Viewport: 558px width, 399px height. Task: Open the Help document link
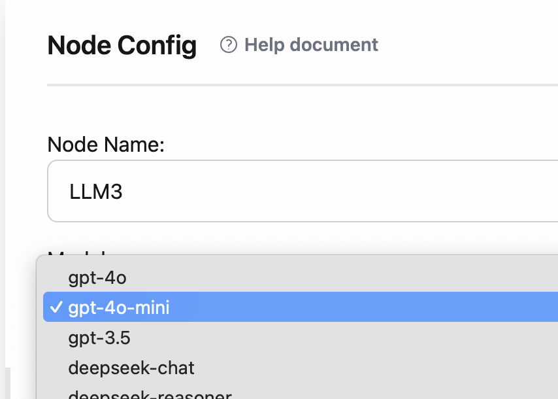[311, 45]
